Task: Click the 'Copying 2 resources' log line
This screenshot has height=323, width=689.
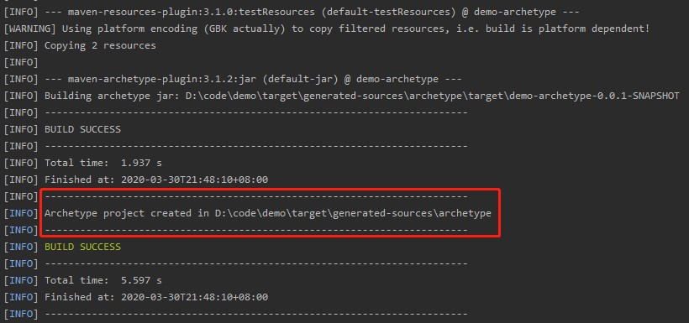Action: [x=80, y=45]
